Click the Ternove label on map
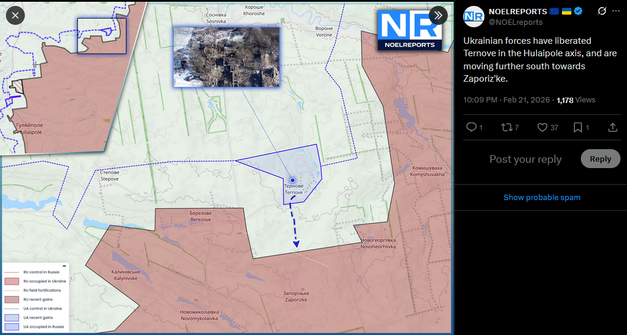 [x=293, y=190]
